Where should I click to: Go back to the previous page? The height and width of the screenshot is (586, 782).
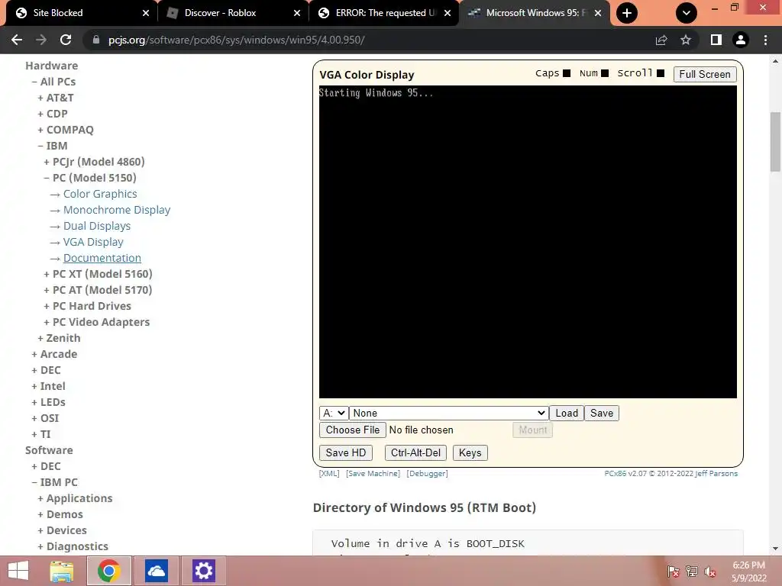pyautogui.click(x=17, y=40)
